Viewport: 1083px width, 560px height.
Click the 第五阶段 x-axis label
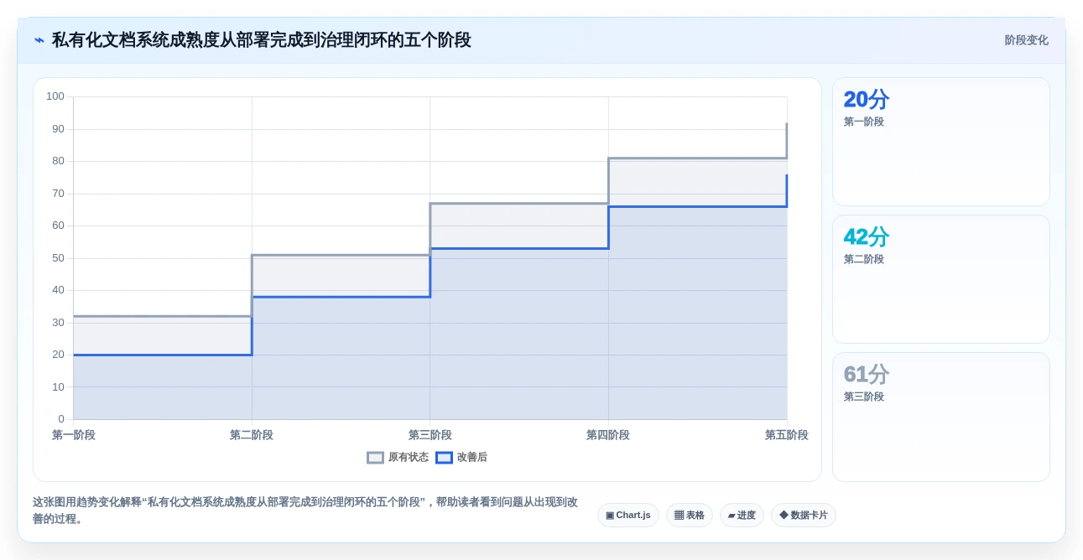[787, 435]
